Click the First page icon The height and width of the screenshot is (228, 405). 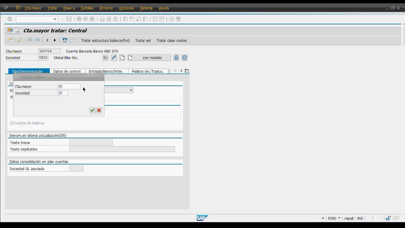point(125,19)
